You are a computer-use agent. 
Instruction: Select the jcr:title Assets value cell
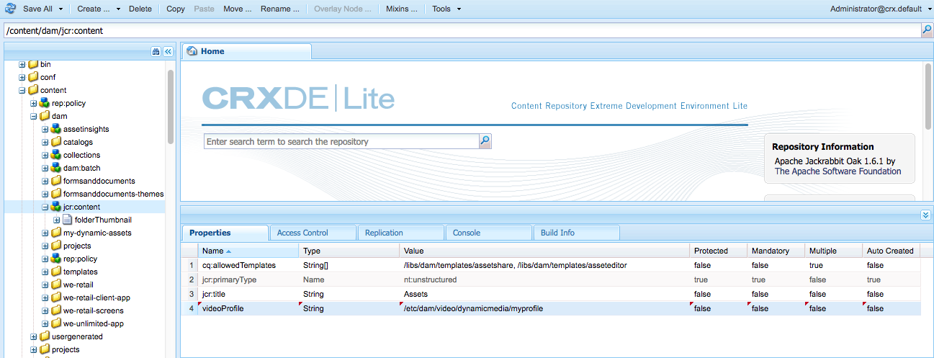tap(545, 294)
